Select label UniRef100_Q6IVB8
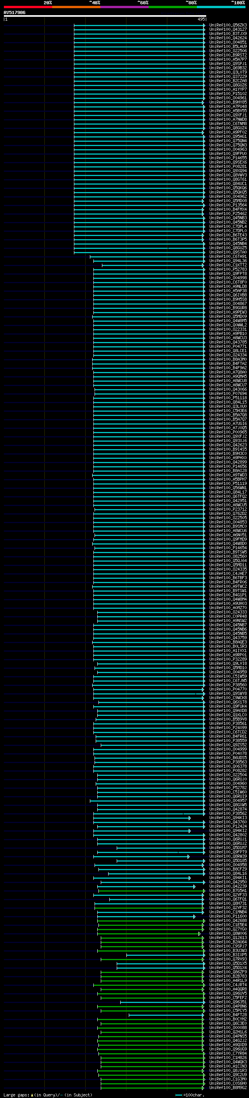 tap(228, 295)
